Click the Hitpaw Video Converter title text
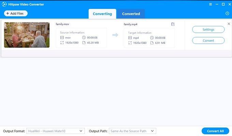232x136 pixels. pyautogui.click(x=26, y=4)
